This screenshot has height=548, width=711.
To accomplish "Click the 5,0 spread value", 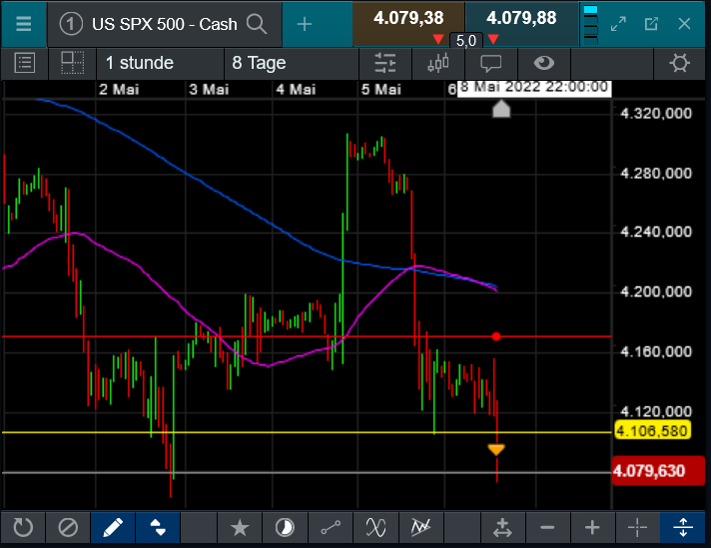I will tap(465, 41).
